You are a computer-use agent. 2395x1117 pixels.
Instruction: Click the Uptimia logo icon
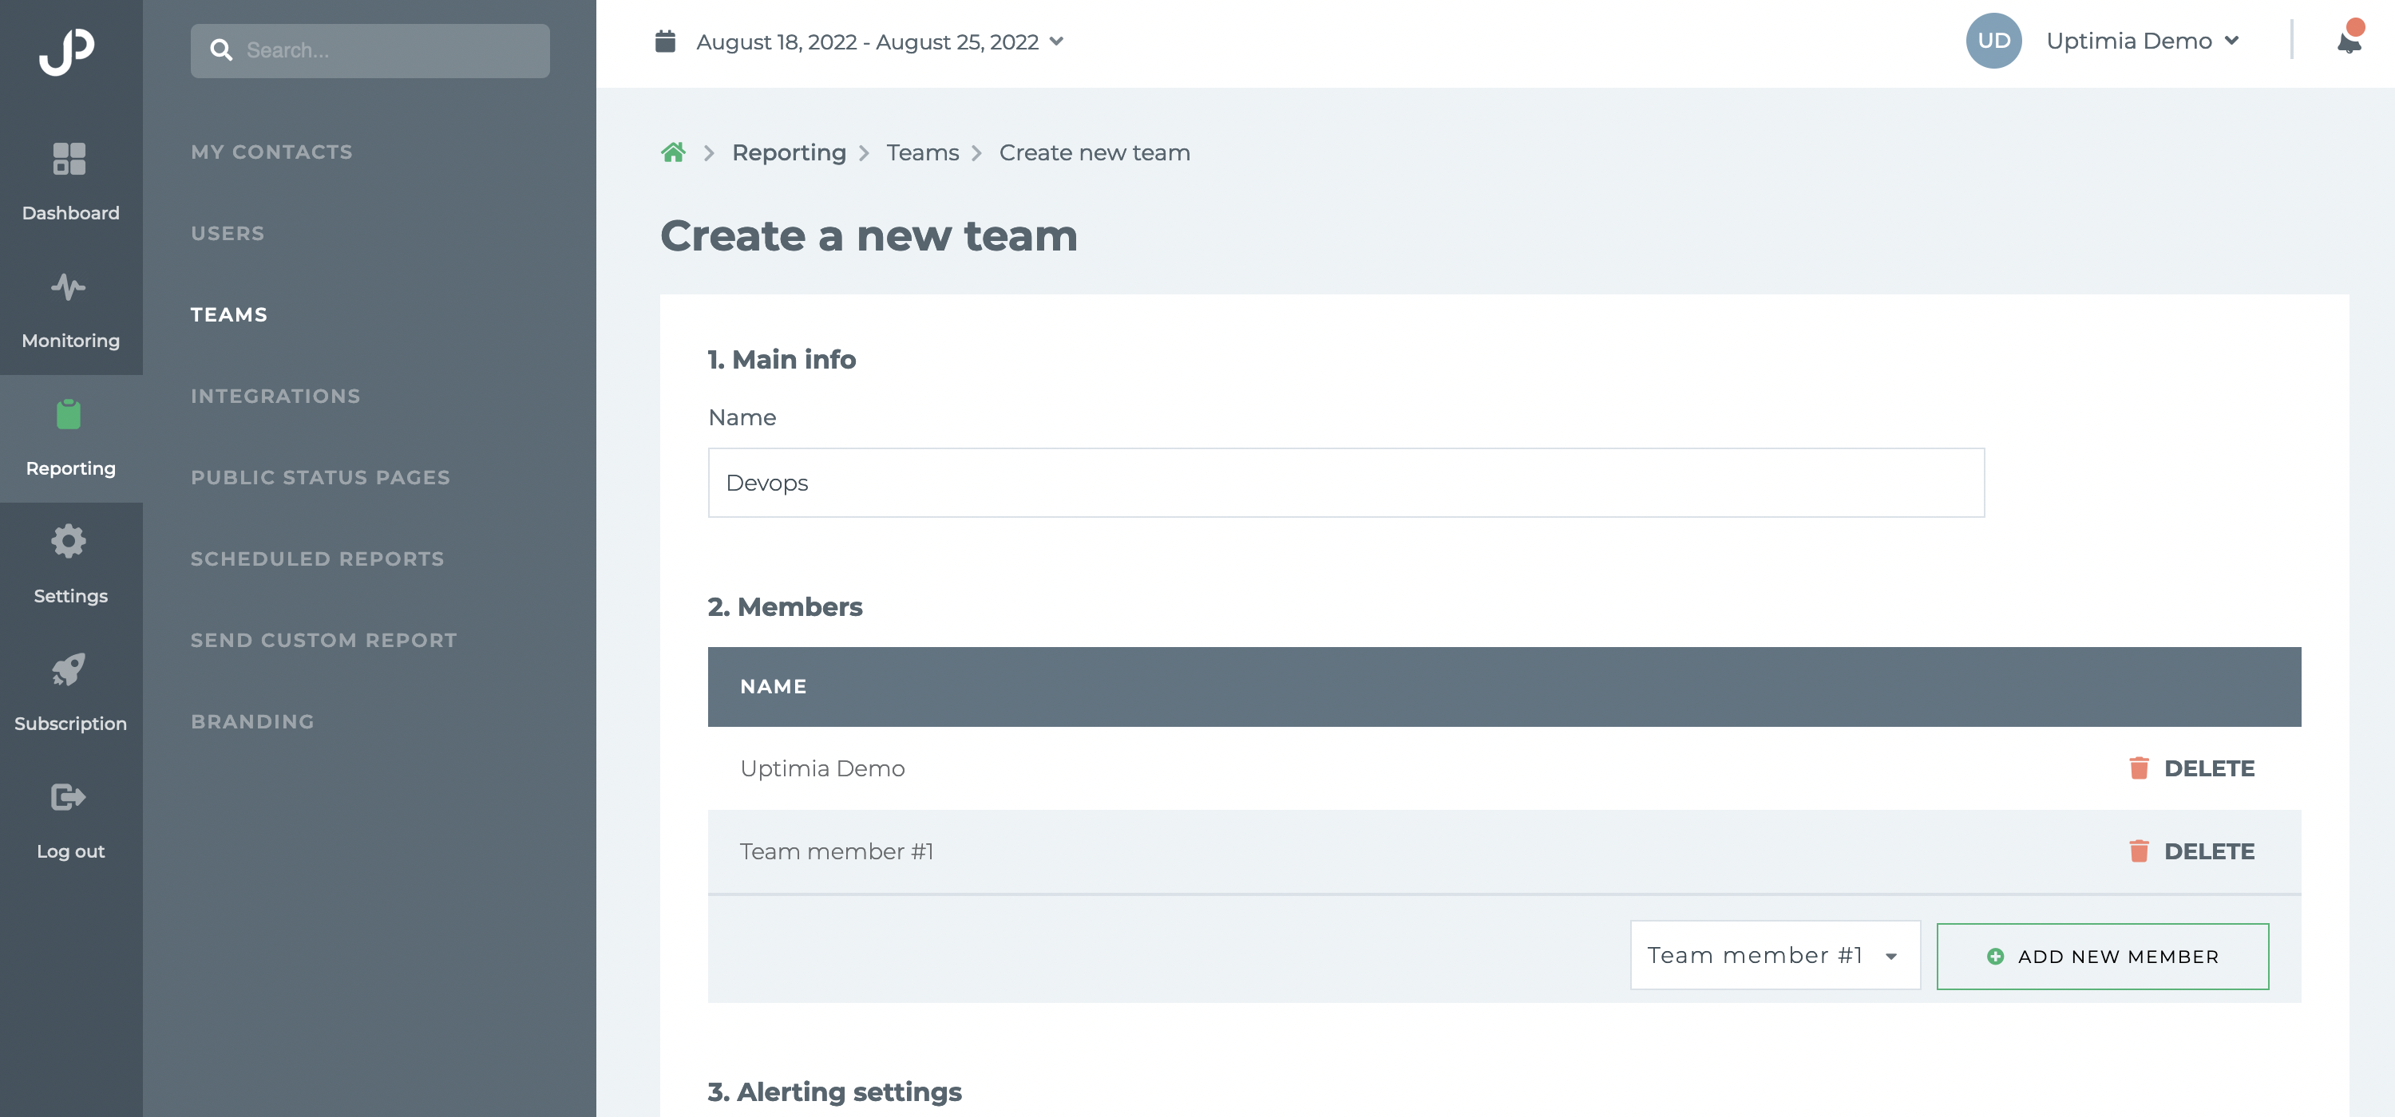tap(66, 51)
